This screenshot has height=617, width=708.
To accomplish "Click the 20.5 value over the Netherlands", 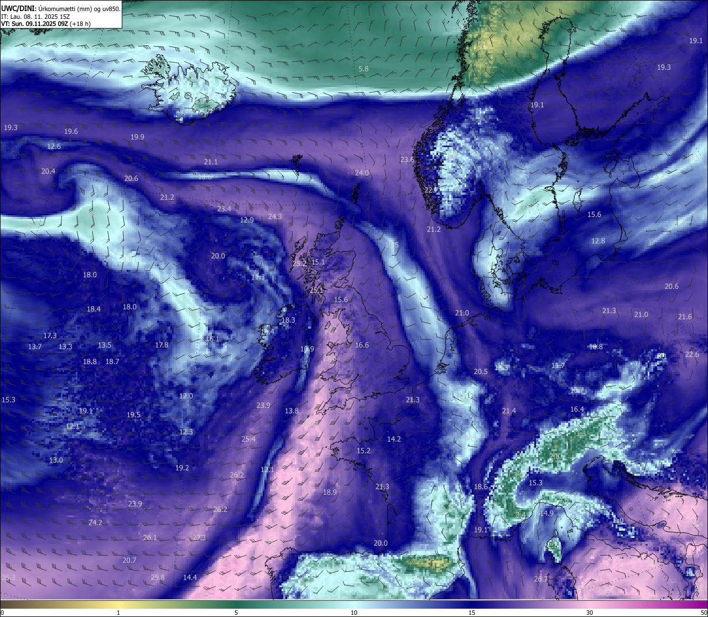I will (x=481, y=371).
